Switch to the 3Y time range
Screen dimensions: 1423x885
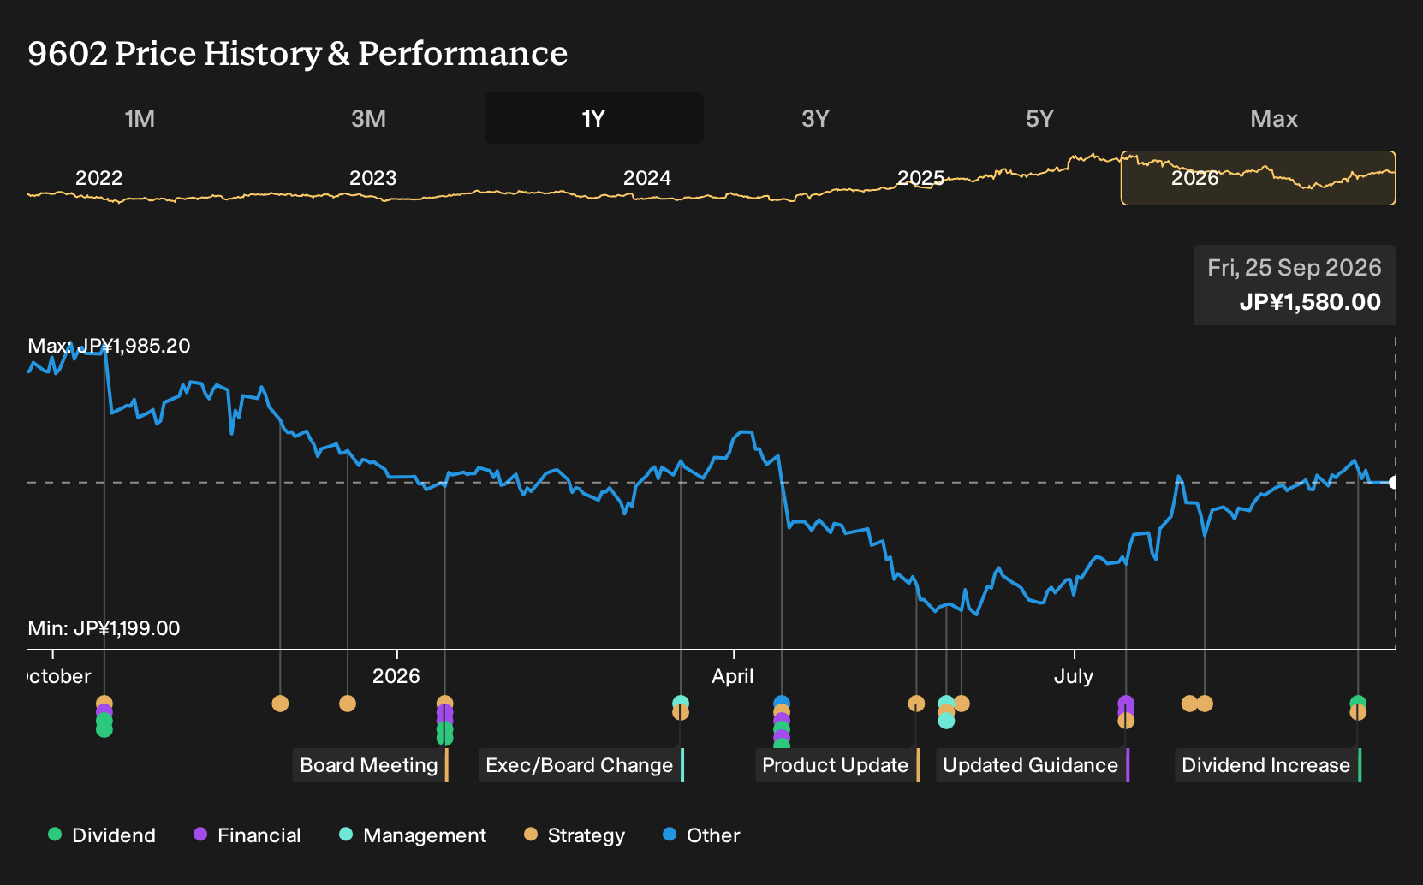(x=815, y=118)
